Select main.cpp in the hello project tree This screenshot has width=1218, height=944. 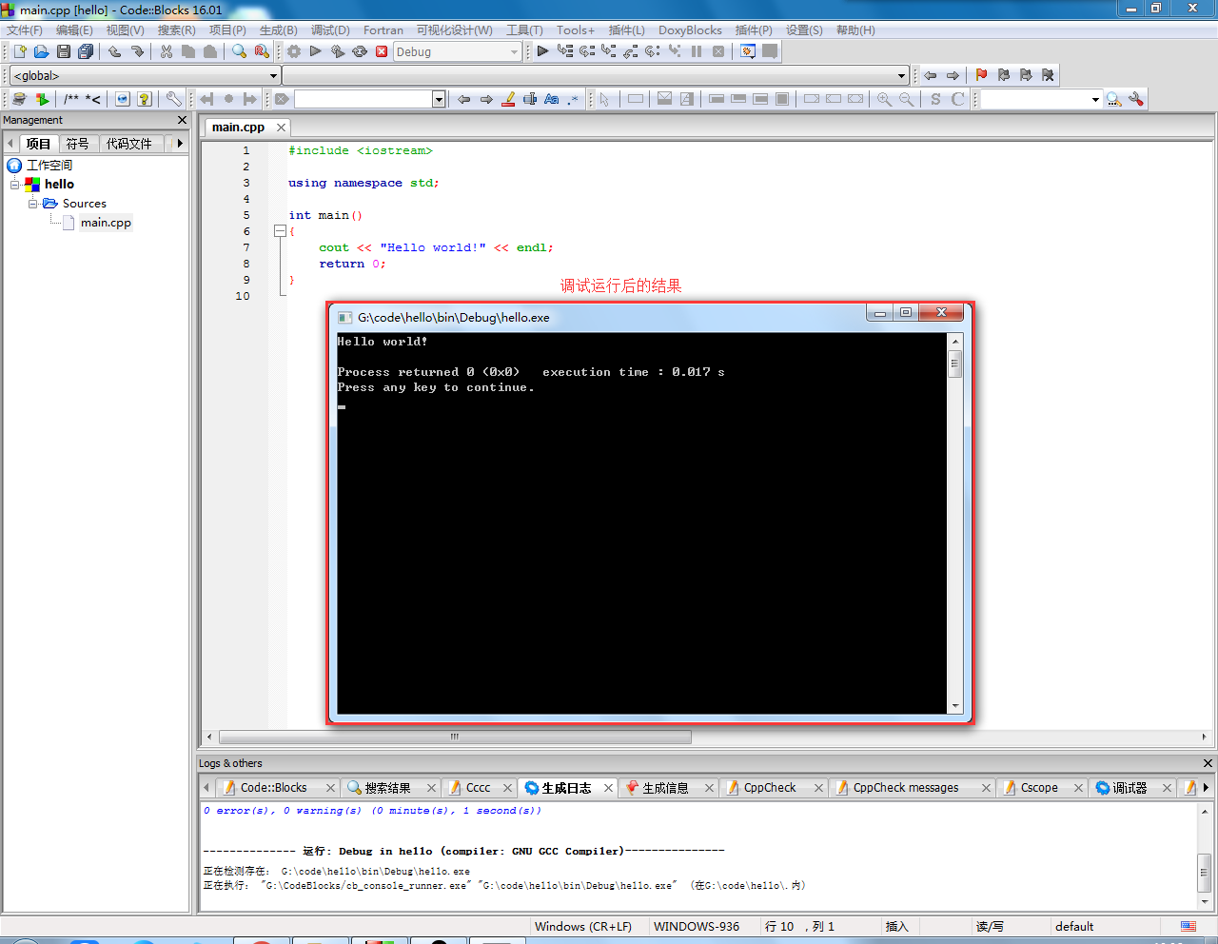point(107,222)
